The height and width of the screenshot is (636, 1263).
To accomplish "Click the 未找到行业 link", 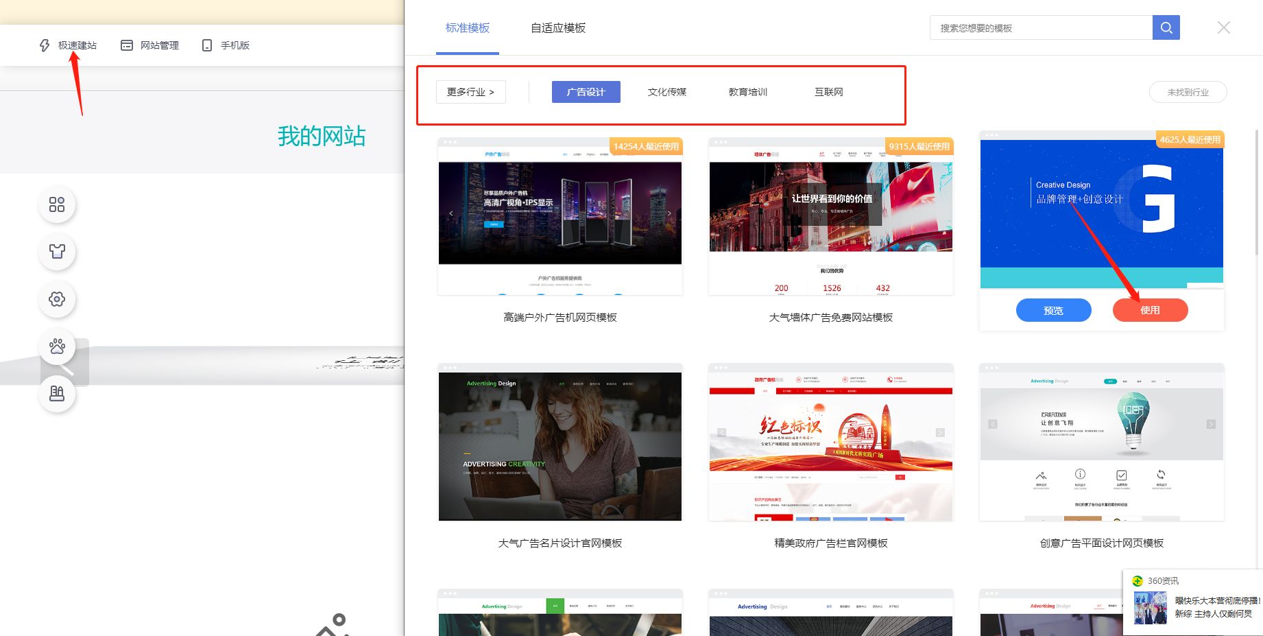I will (1188, 91).
